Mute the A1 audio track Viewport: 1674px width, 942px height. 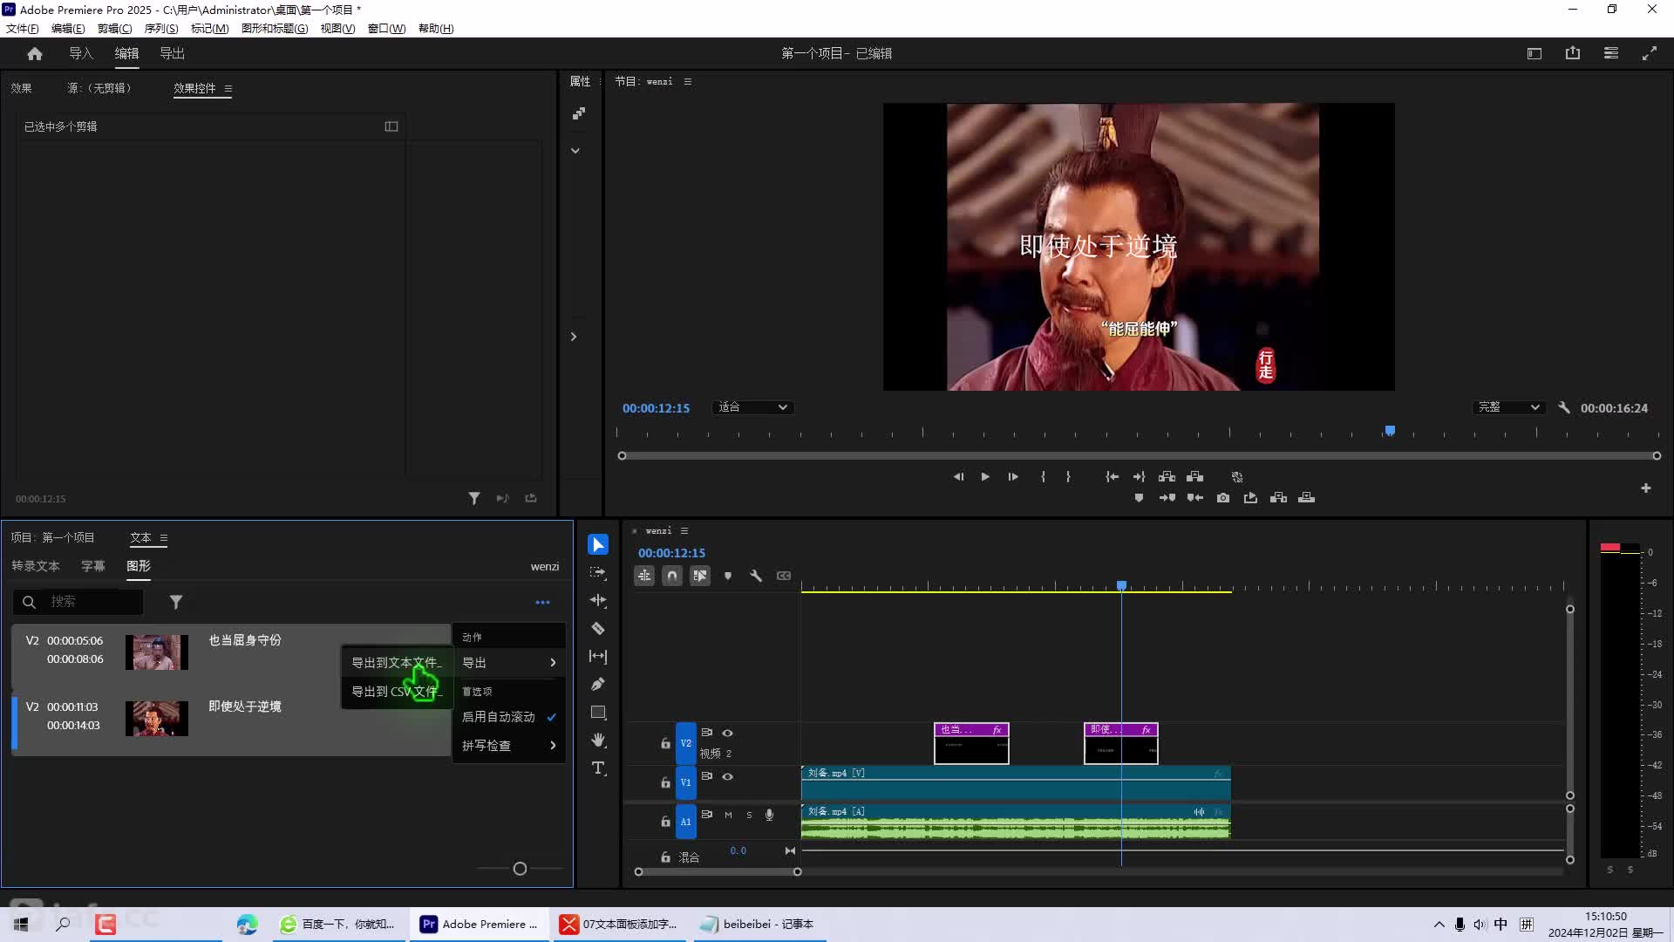728,816
